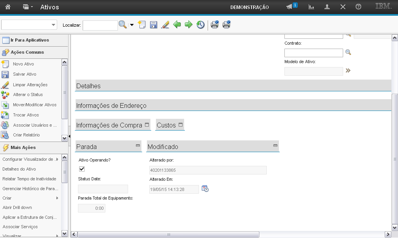The image size is (398, 238).
Task: Go to next record with right arrow
Action: [x=188, y=25]
